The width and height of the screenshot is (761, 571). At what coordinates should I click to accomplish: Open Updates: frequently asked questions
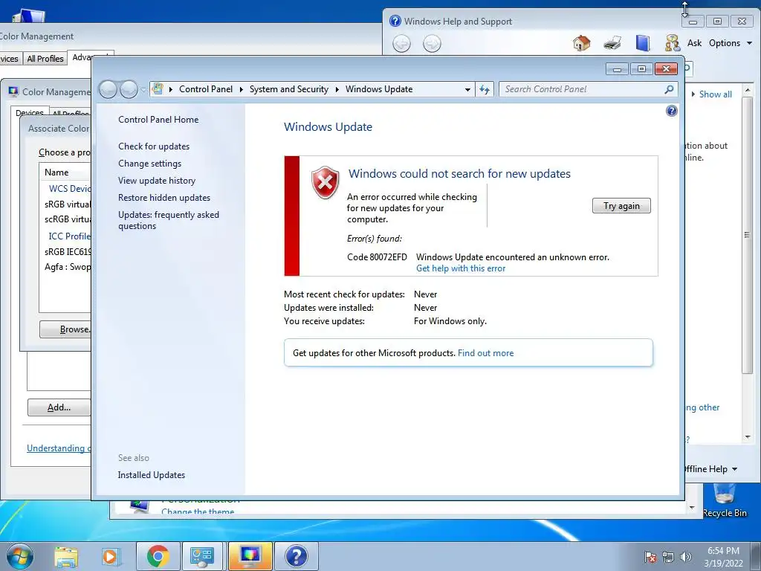[169, 220]
